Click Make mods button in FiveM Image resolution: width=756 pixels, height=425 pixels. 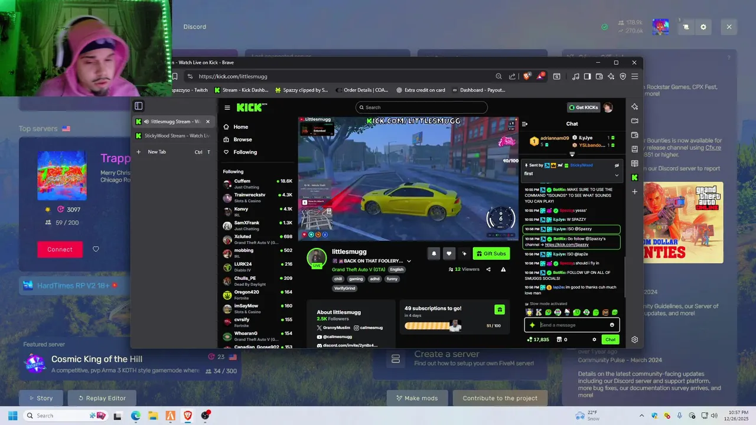click(x=417, y=398)
